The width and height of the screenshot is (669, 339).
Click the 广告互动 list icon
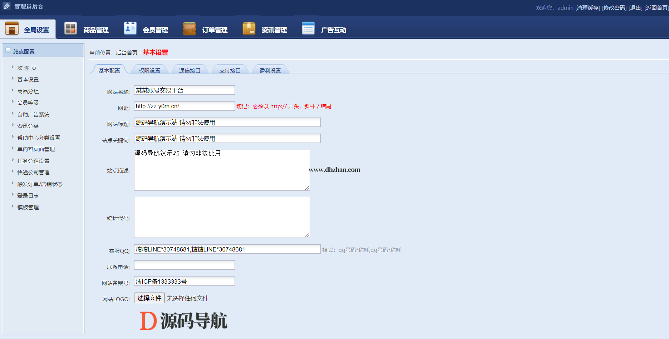(308, 29)
